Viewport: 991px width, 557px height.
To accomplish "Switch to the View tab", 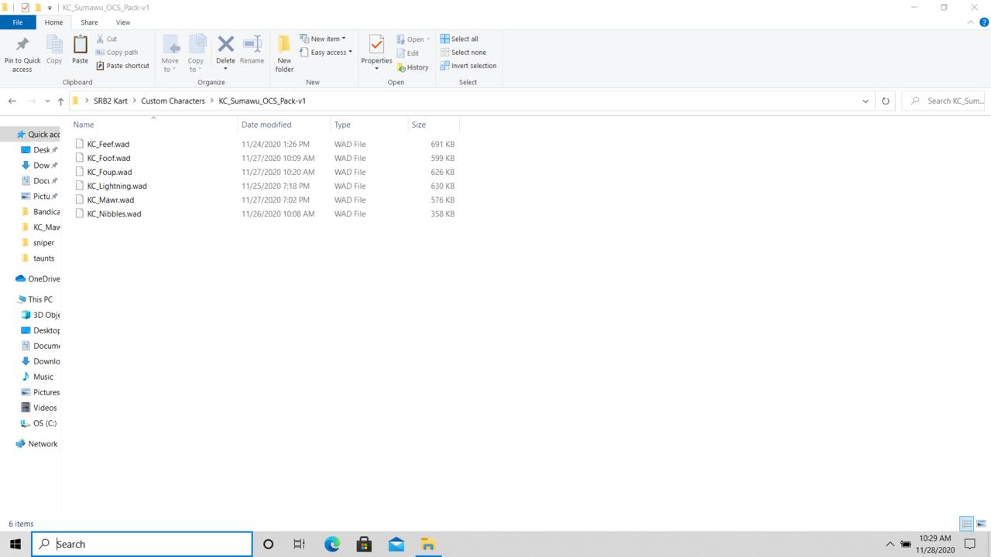I will pos(122,22).
